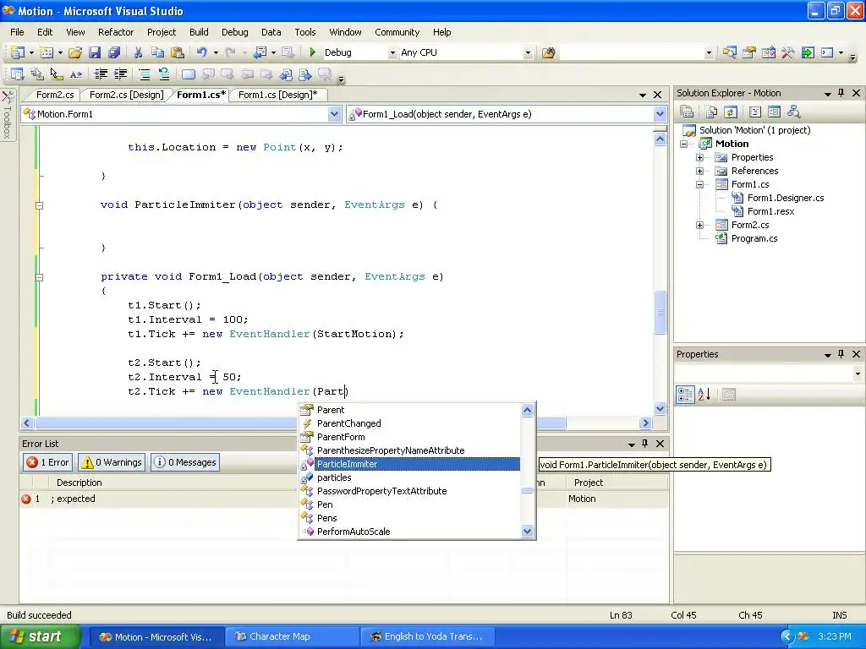The width and height of the screenshot is (866, 649).
Task: Switch to the Form2.cs tab
Action: [55, 95]
